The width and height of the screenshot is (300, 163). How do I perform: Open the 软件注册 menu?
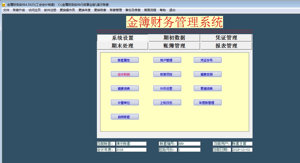(x=50, y=10)
